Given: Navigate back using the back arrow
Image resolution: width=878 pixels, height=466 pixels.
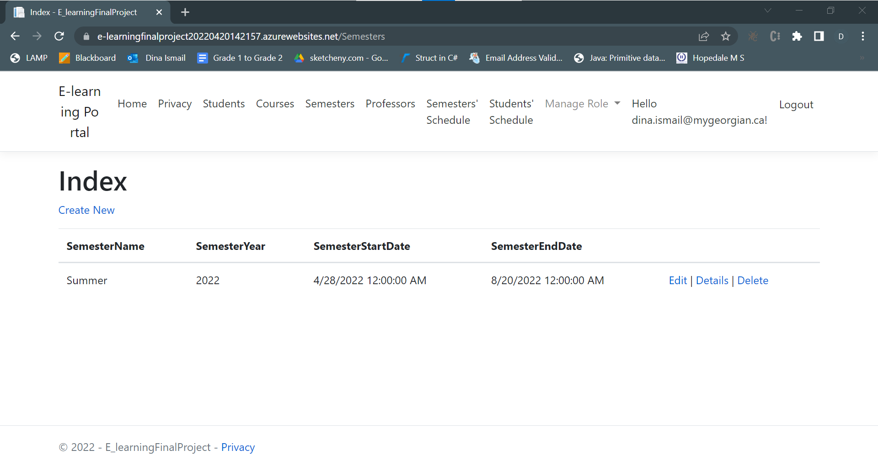Looking at the screenshot, I should click(x=15, y=36).
